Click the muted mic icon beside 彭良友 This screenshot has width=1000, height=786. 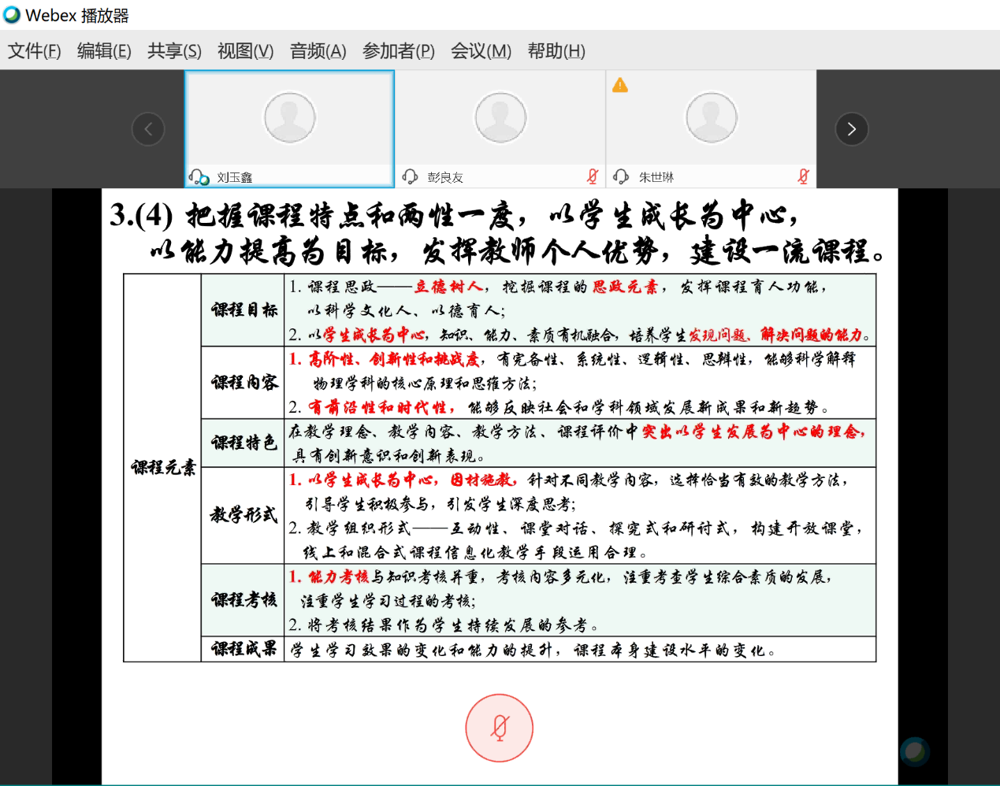(x=593, y=176)
